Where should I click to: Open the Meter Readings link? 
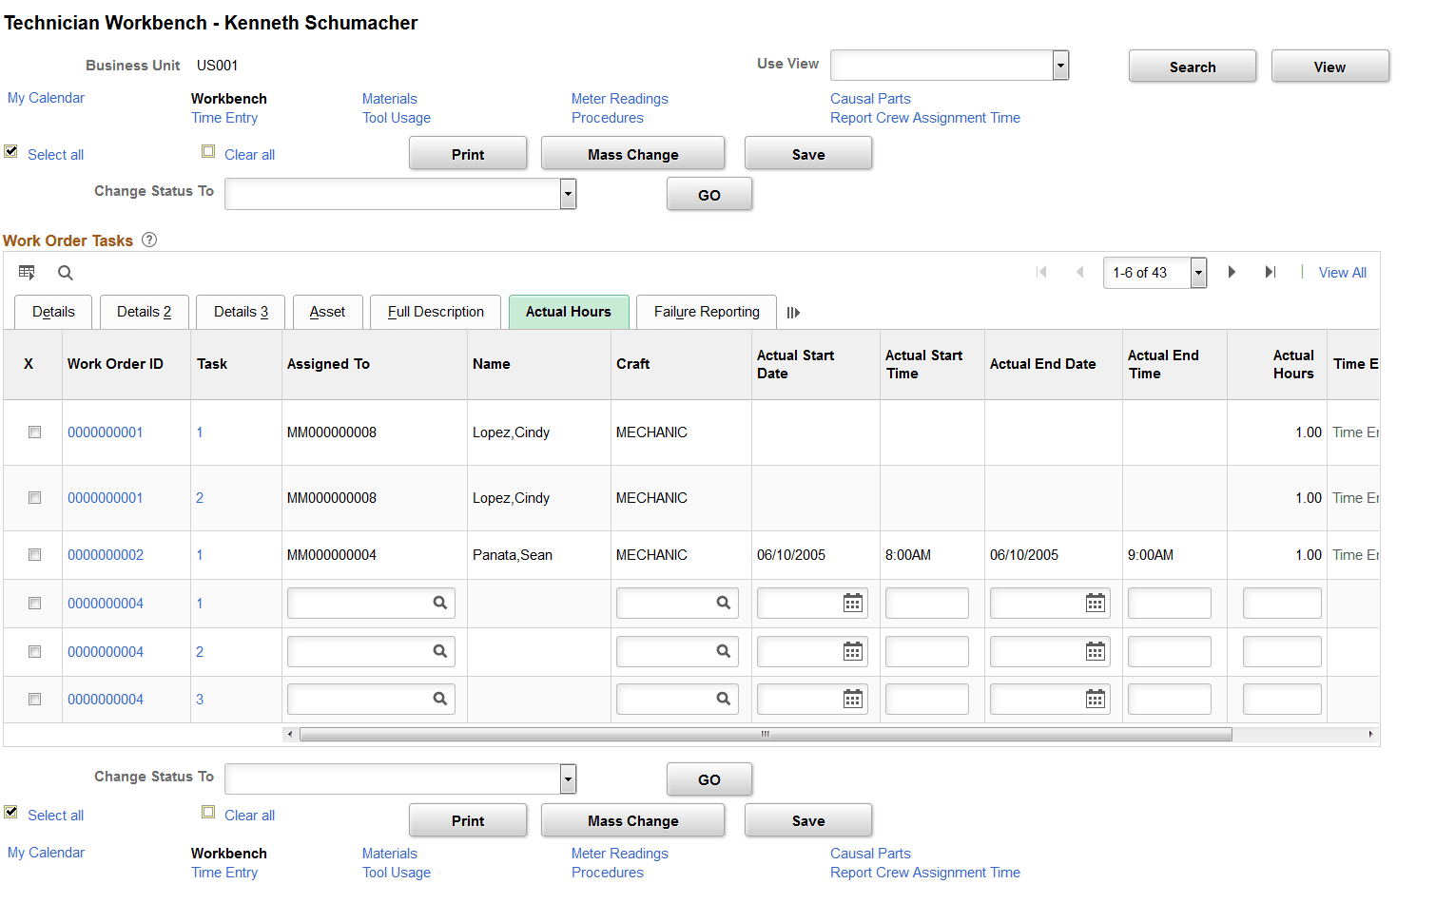pyautogui.click(x=619, y=98)
